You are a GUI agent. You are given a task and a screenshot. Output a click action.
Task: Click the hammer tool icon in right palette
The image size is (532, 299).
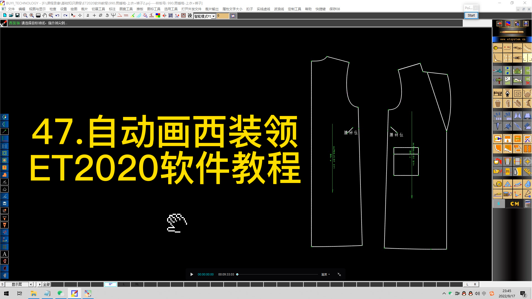(x=498, y=81)
